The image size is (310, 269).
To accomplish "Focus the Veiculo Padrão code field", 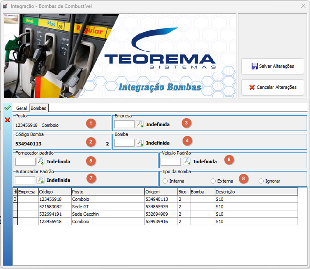I will tap(171, 161).
